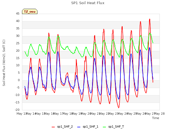
Task: Click the 35 y-axis tick label
Action: [18, 29]
